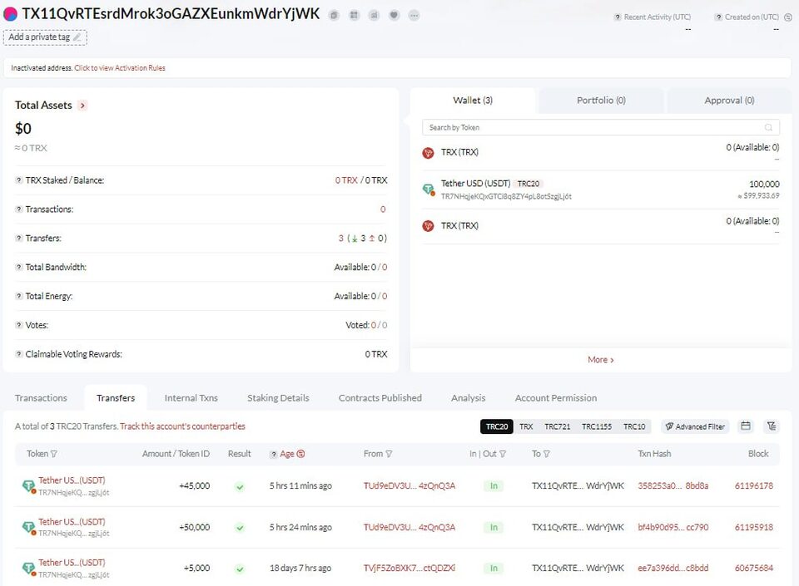Switch transfer list to TRC721 type
Screen dimensions: 799x586
(x=558, y=426)
